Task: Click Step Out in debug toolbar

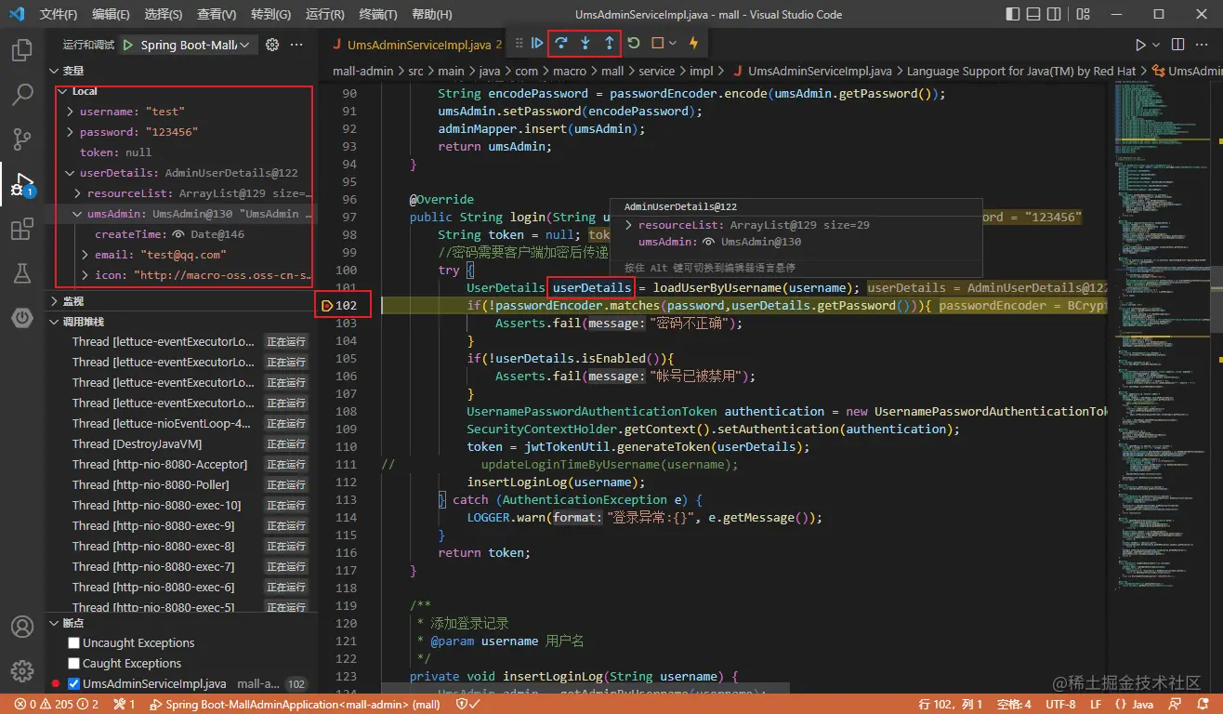Action: click(609, 43)
